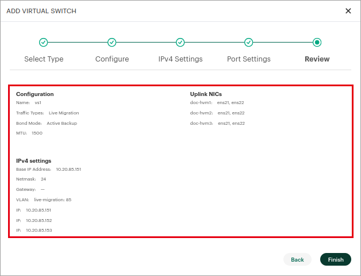The height and width of the screenshot is (276, 361).
Task: Click the IPv4 settings section heading
Action: tap(33, 160)
